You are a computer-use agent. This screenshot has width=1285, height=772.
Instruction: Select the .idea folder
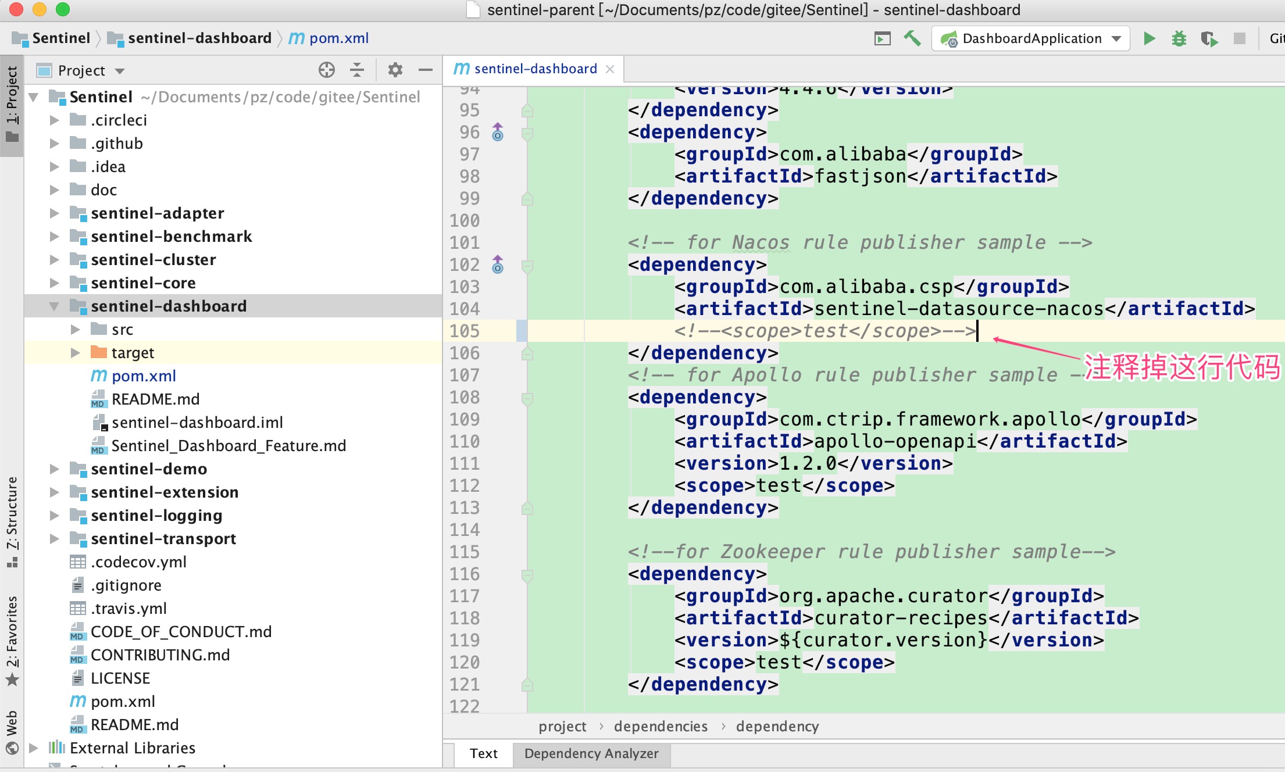[x=108, y=167]
